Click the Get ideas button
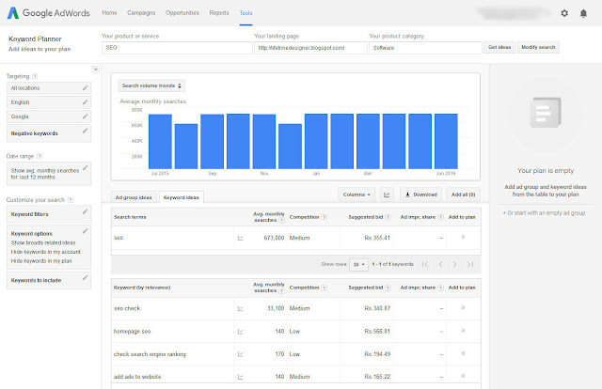This screenshot has height=389, width=602. 499,47
